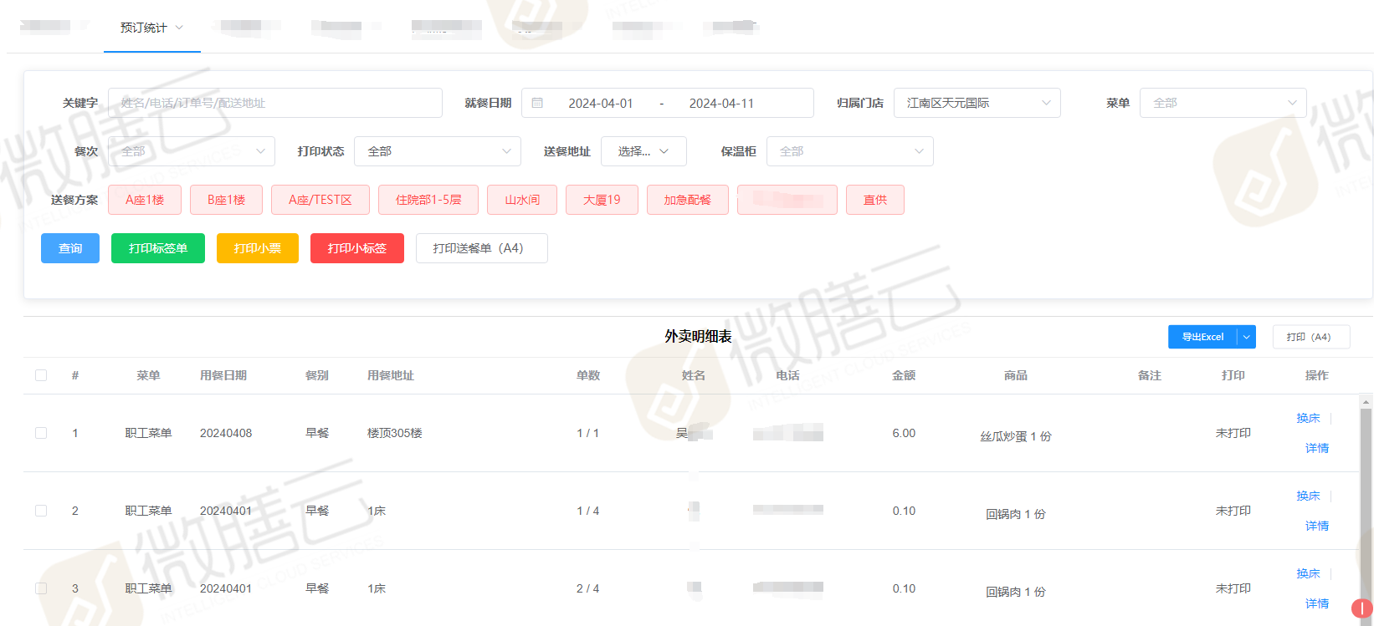The height and width of the screenshot is (626, 1374).
Task: Click the 打印 (A4) button above the table
Action: (x=1310, y=337)
